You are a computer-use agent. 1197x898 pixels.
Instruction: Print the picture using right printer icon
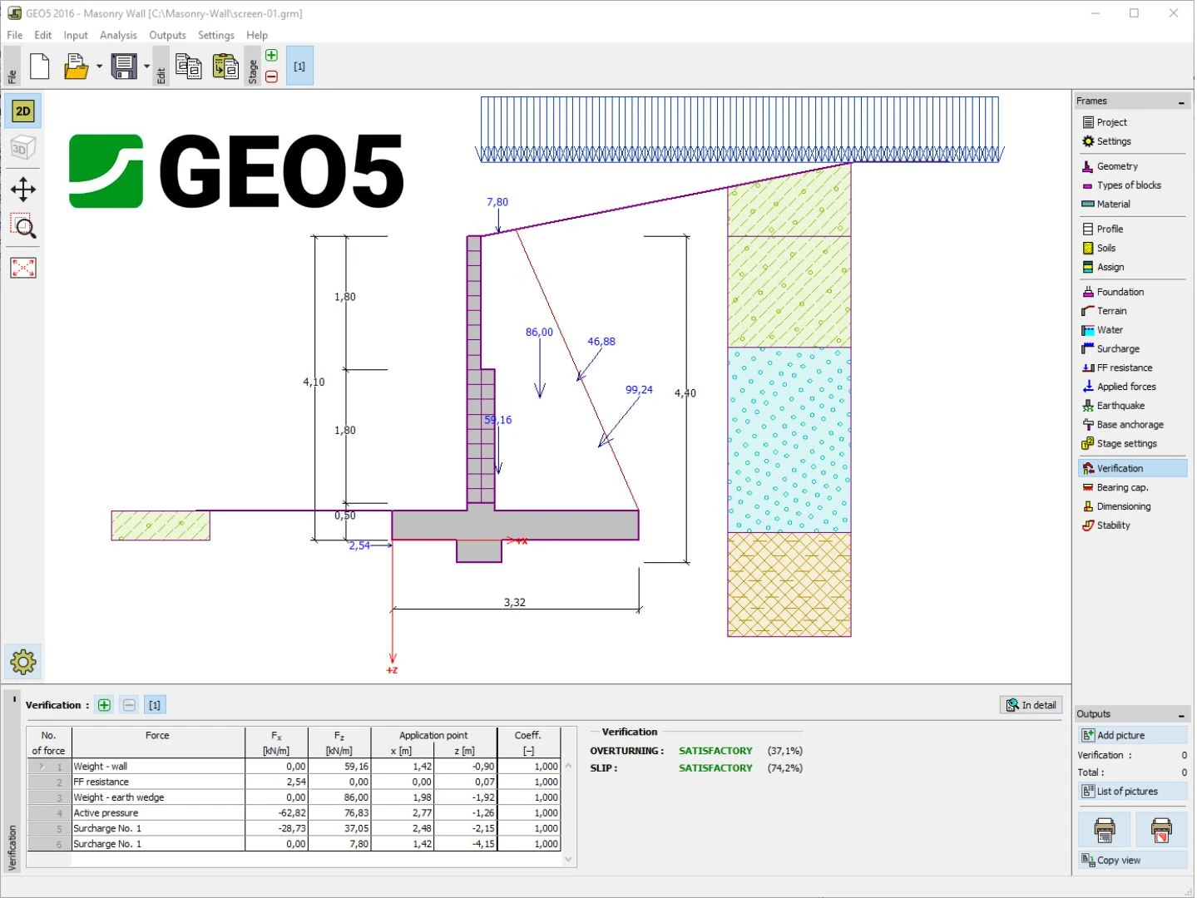pyautogui.click(x=1161, y=830)
